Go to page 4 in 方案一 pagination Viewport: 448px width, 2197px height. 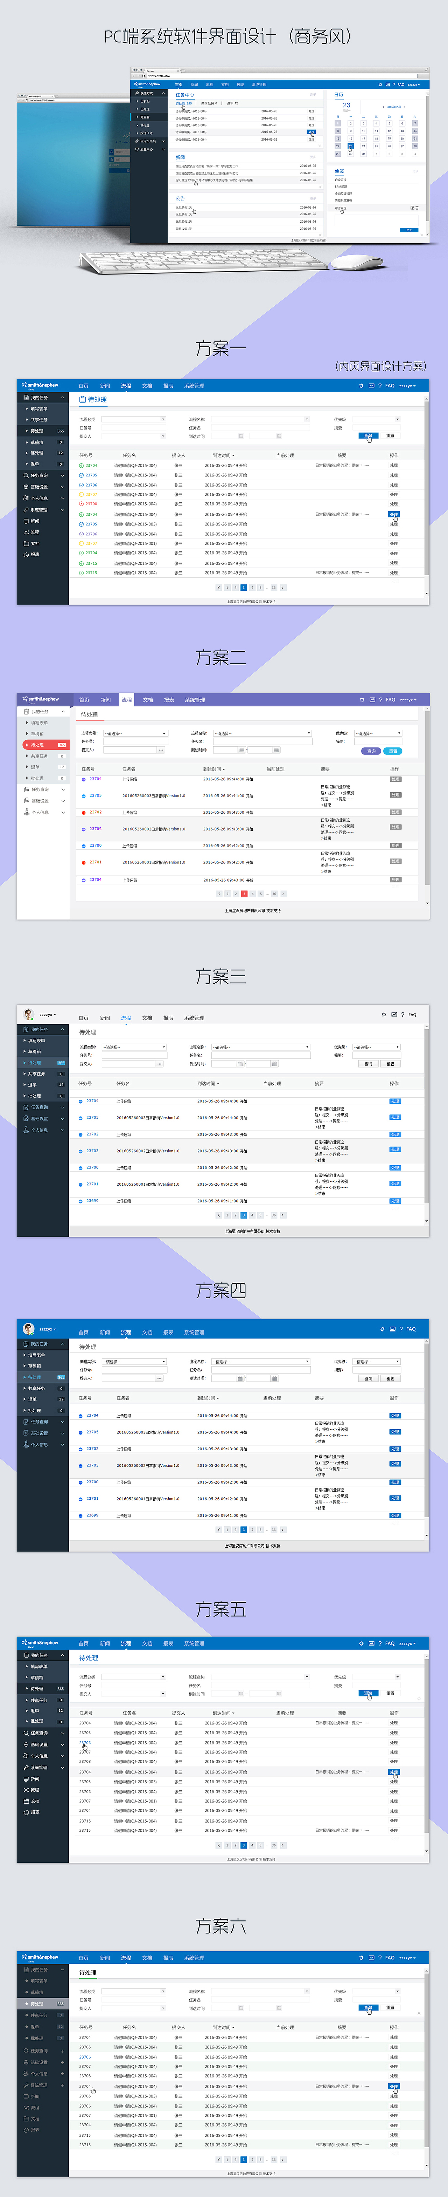point(252,588)
